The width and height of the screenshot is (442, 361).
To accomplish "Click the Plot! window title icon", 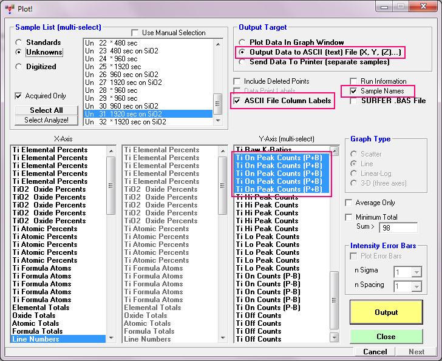I will 9,8.
